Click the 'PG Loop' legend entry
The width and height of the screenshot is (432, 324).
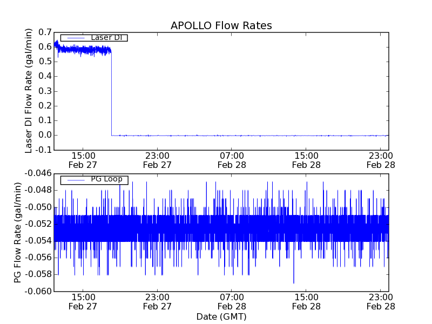(x=94, y=180)
